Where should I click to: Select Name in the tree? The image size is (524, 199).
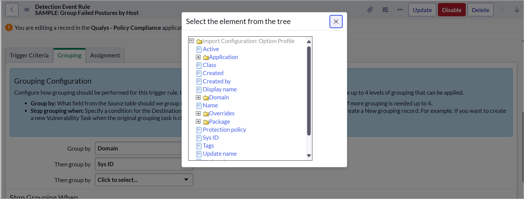[x=210, y=105]
